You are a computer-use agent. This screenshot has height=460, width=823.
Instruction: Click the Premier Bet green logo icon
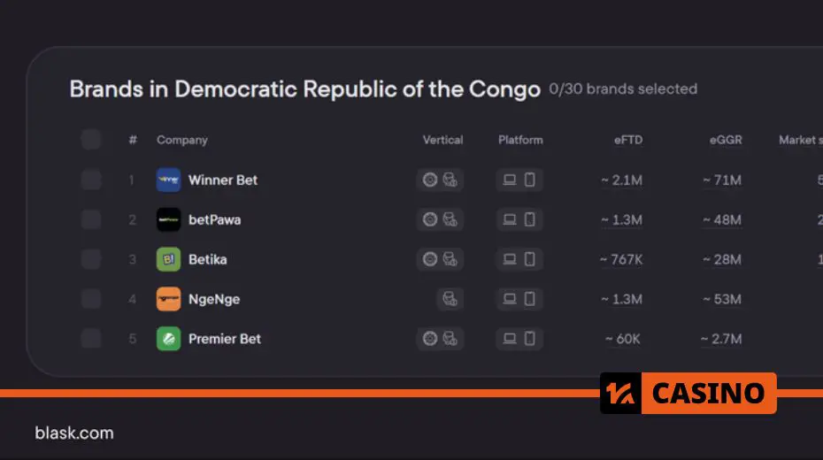pyautogui.click(x=168, y=339)
